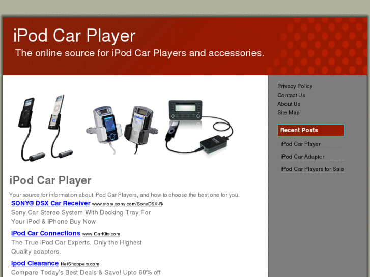Open the Ipod Clearance ad link
370x277 pixels.
(35, 263)
